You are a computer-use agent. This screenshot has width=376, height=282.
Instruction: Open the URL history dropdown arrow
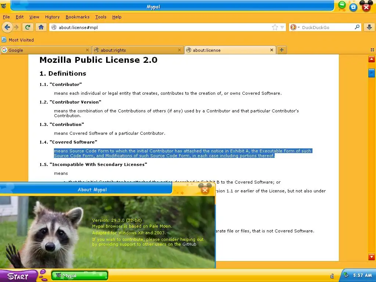click(x=282, y=27)
